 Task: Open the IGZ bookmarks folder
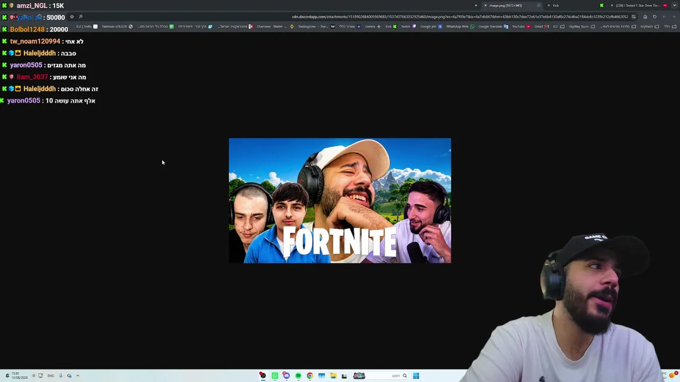pos(558,27)
